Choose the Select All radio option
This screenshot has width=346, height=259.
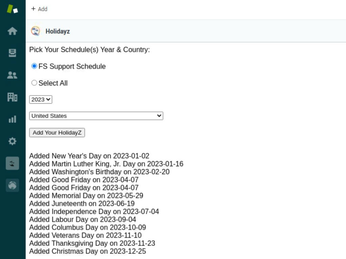34,83
